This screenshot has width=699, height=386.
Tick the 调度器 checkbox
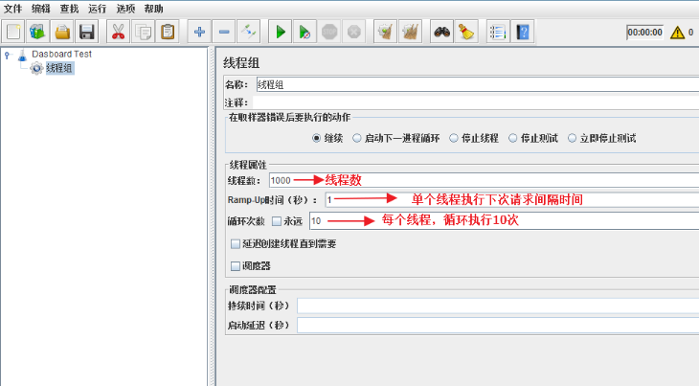236,266
